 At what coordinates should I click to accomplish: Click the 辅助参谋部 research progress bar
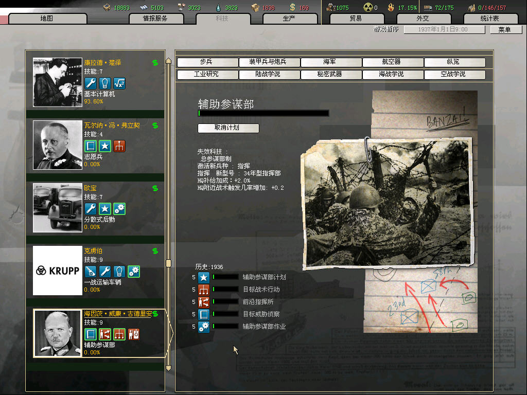point(263,113)
